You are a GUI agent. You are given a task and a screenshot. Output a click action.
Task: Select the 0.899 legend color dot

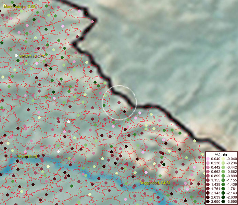point(208,176)
